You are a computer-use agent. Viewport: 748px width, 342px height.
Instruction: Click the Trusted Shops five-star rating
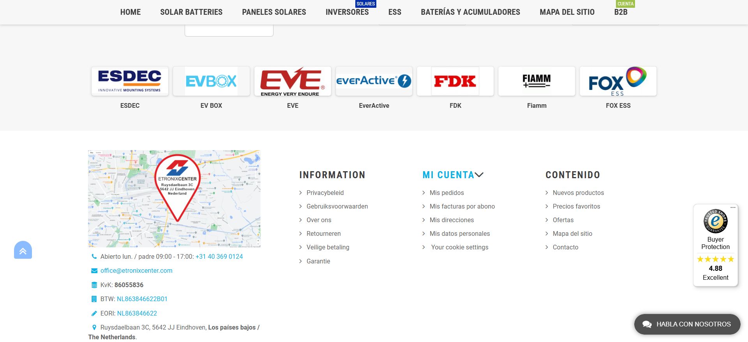716,259
